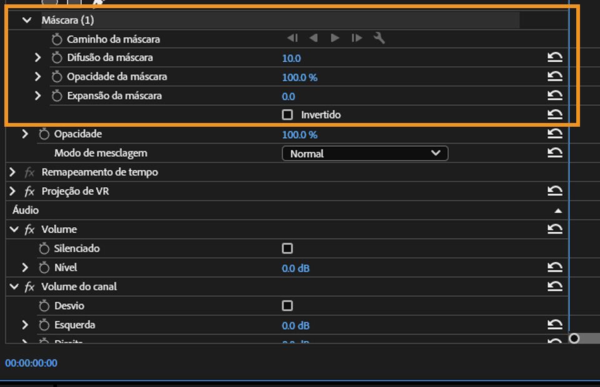Click Opacidade da máscara value 100.0 %
The image size is (600, 387).
(299, 77)
